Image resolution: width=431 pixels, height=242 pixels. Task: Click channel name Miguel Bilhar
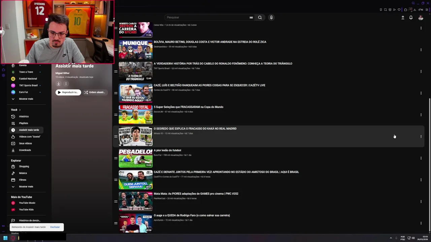pos(62,73)
